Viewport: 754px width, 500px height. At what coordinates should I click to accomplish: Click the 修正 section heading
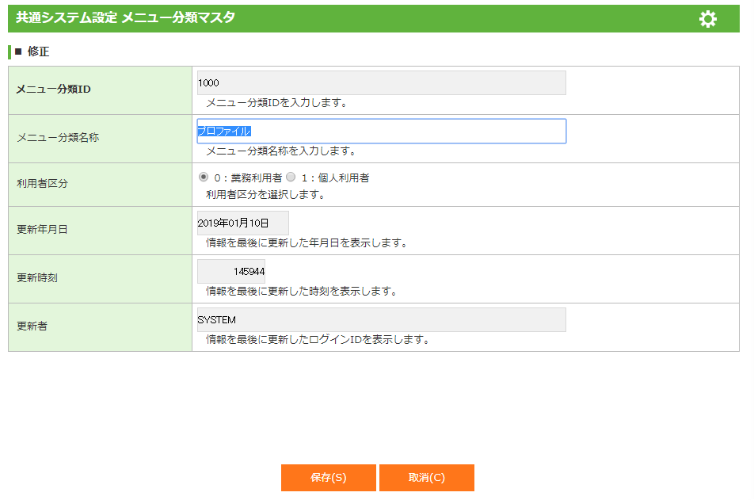pos(38,52)
